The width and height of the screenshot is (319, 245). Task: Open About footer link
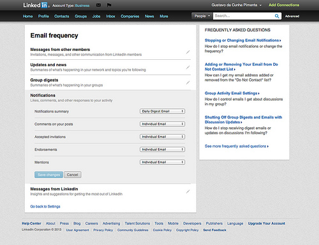click(x=50, y=223)
